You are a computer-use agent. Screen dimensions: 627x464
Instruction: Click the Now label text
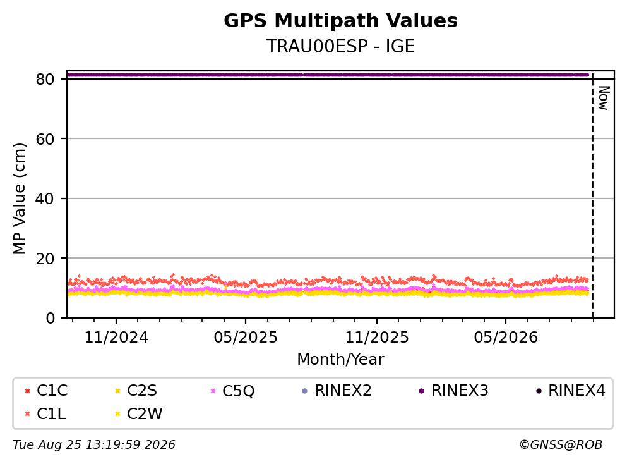coord(604,98)
